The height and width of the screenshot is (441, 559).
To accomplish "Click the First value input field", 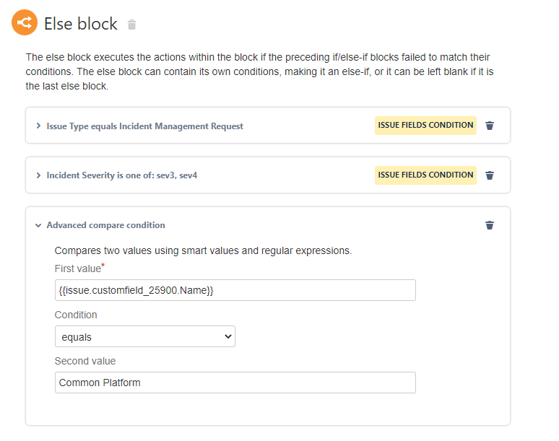I will [x=235, y=290].
